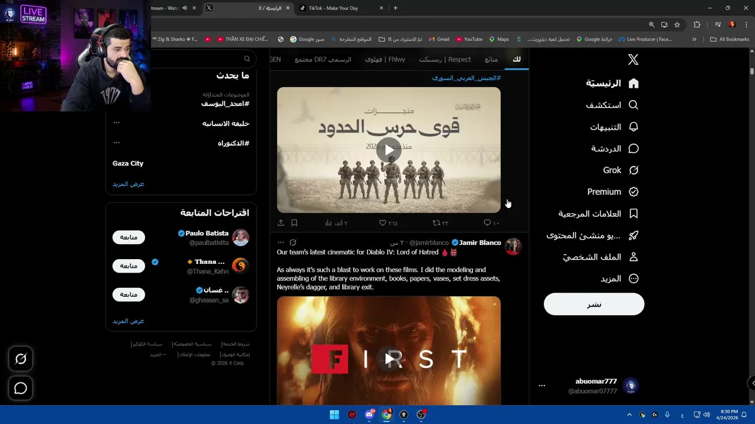The height and width of the screenshot is (424, 755).
Task: Show more trends via عرض المزيد under Gaza City
Action: (x=129, y=184)
